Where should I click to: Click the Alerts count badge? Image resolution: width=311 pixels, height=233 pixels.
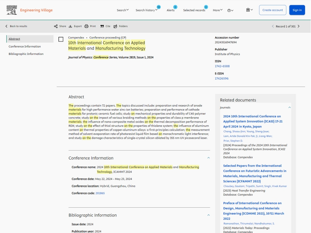coord(175,7)
